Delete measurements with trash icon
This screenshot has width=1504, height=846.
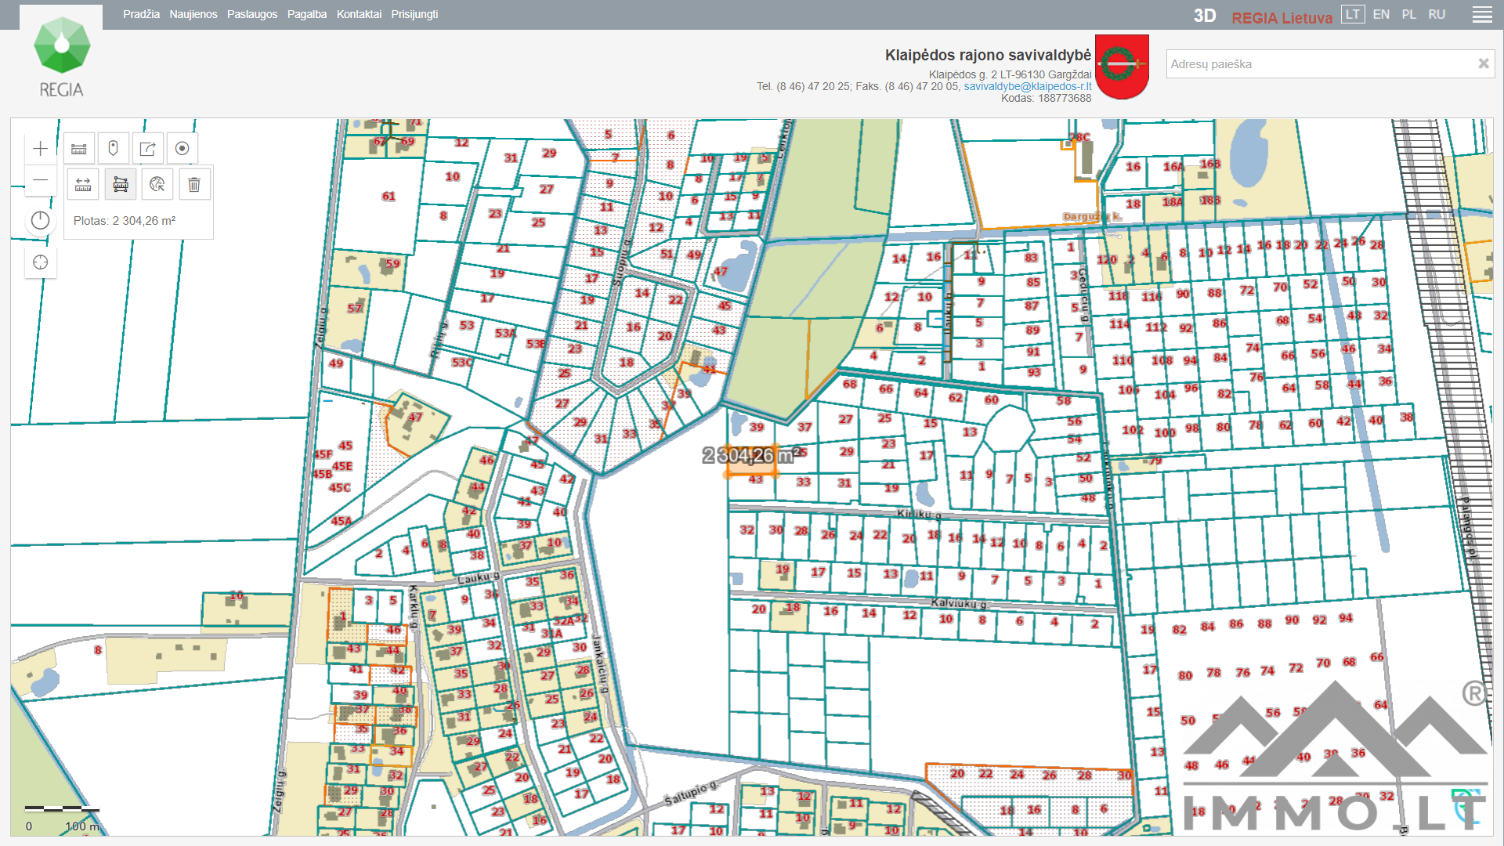194,185
